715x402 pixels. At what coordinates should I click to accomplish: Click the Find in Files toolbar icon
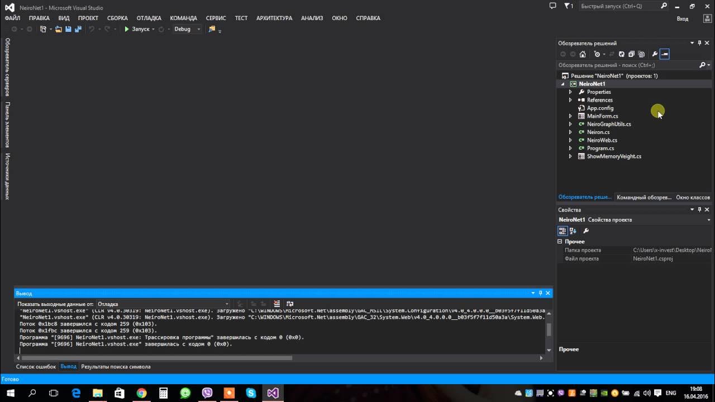(212, 29)
